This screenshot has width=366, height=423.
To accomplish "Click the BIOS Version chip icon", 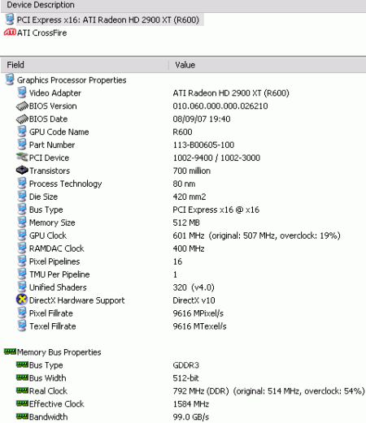I will coord(22,106).
